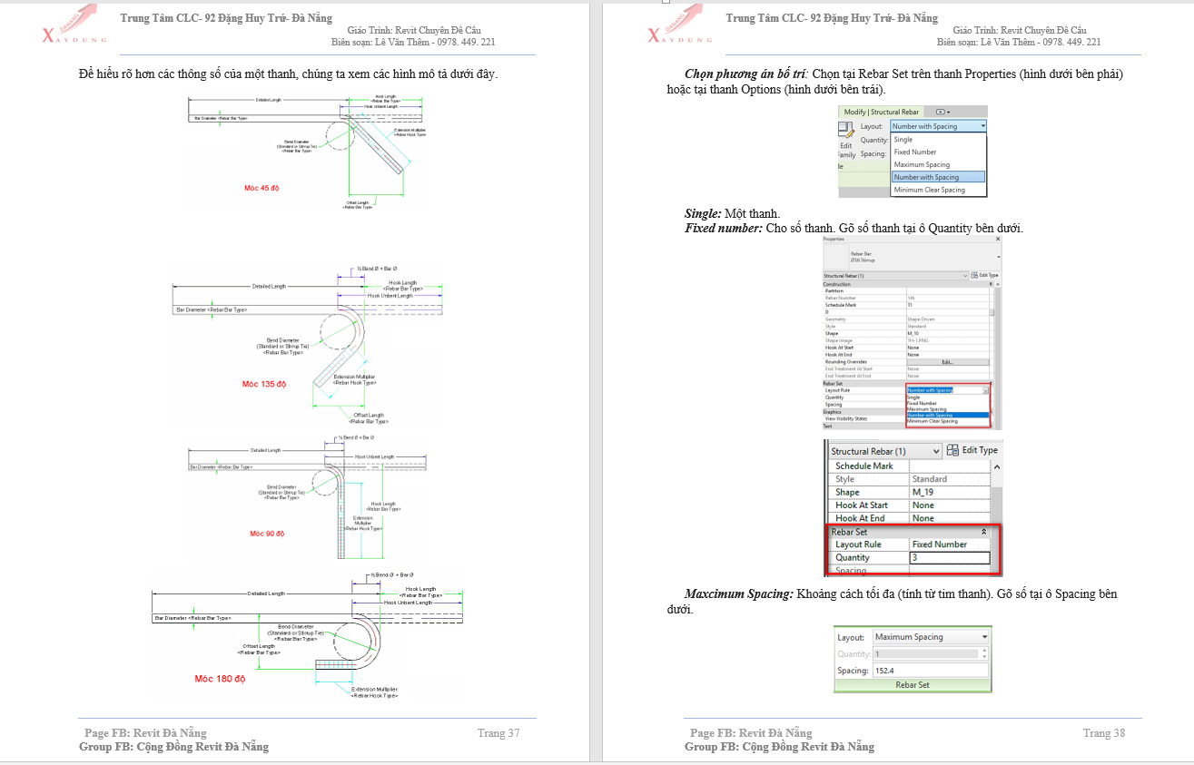The width and height of the screenshot is (1194, 765).
Task: Open the Number with Spacing Layout dropdown
Action: 982,126
